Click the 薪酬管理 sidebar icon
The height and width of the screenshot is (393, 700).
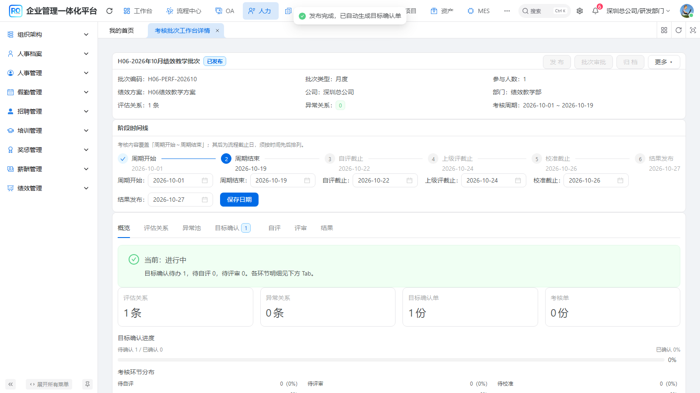pos(10,169)
